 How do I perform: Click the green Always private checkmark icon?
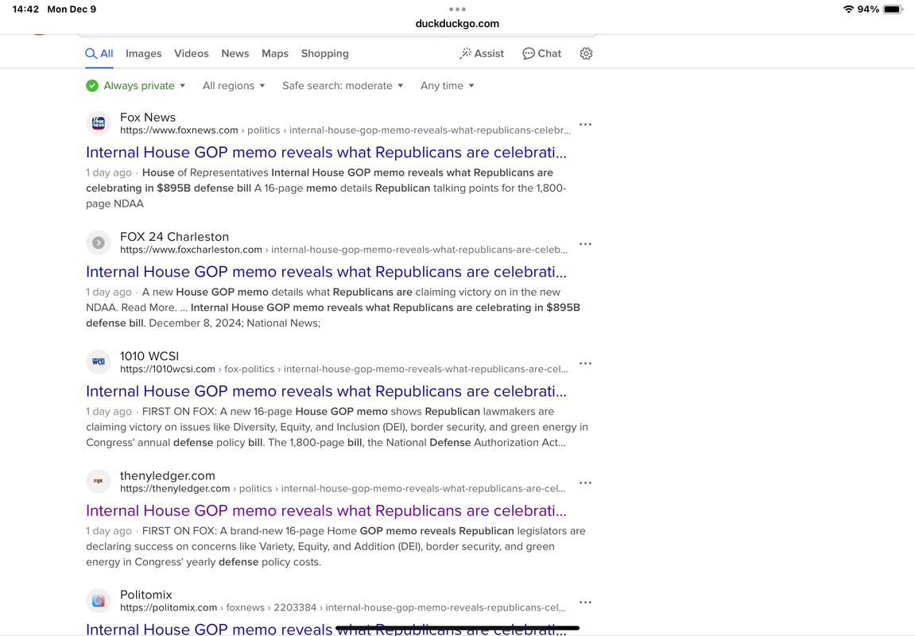tap(92, 86)
